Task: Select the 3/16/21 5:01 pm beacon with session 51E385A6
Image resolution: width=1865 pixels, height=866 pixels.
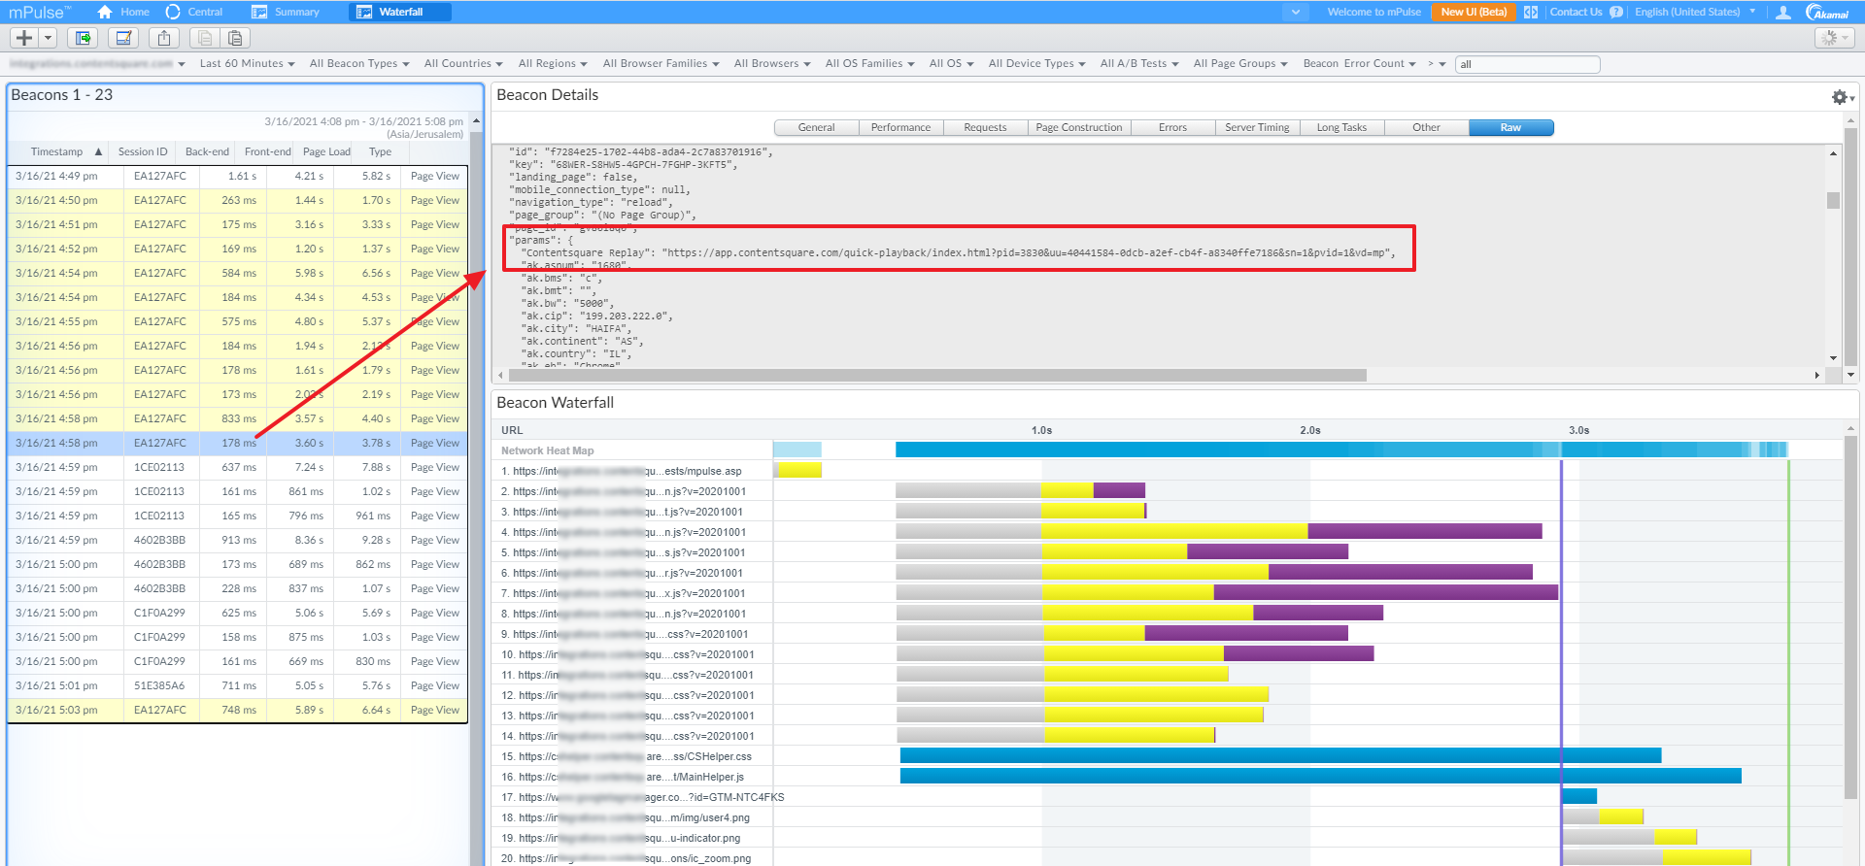Action: [238, 685]
